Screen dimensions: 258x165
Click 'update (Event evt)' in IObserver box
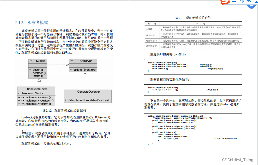click(85, 70)
